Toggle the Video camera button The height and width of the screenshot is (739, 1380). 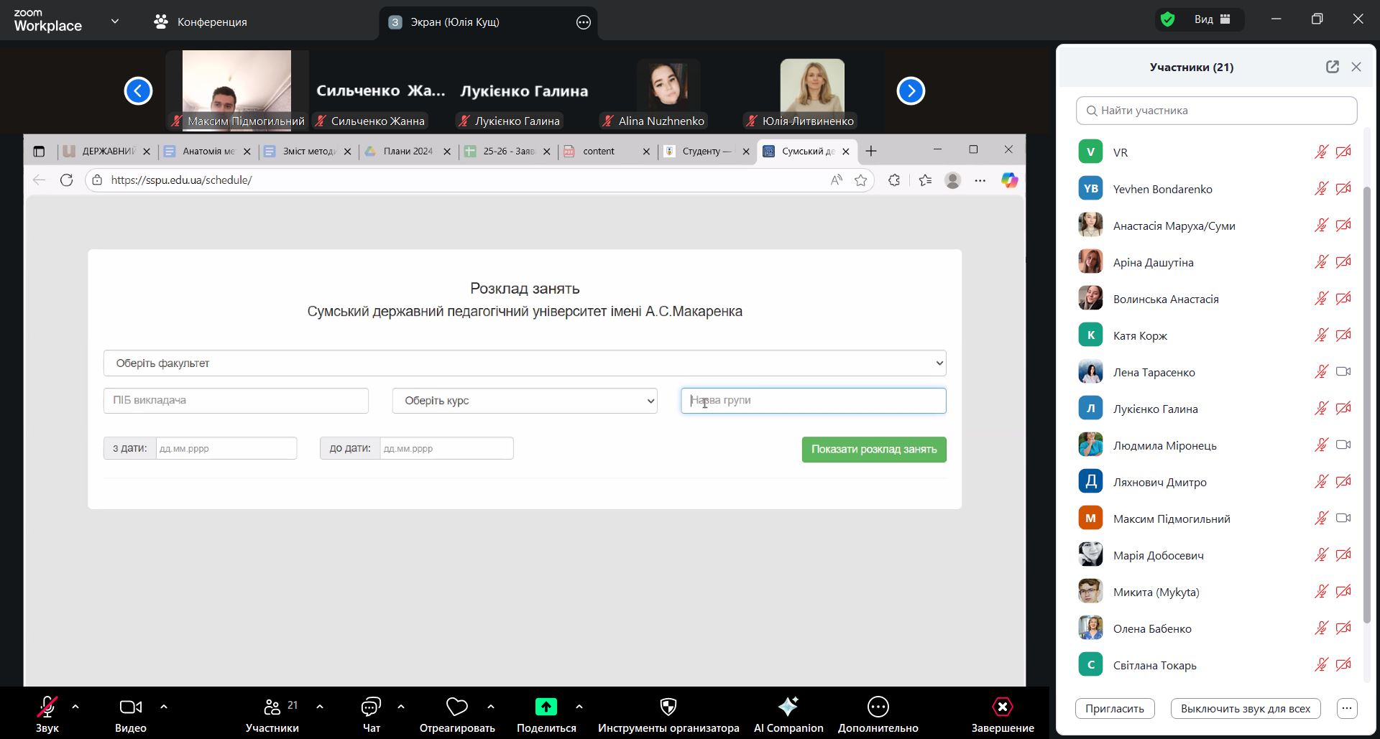click(x=130, y=707)
